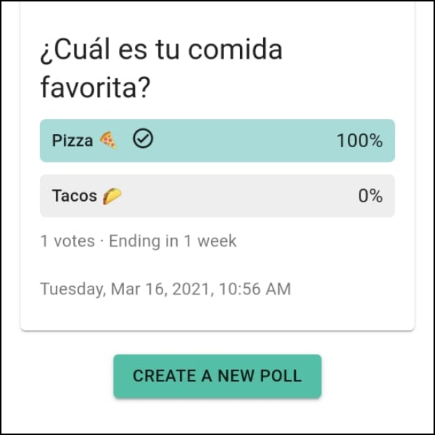The height and width of the screenshot is (435, 435).
Task: Click the poll question heading text
Action: click(x=161, y=68)
